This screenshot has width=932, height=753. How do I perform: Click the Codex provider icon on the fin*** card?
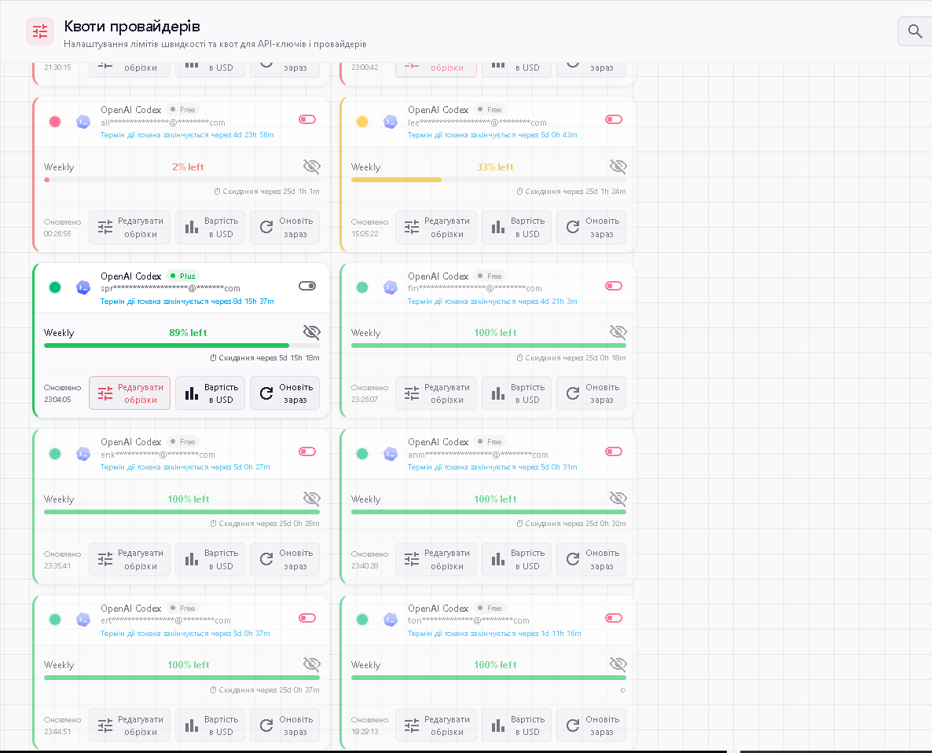click(391, 287)
